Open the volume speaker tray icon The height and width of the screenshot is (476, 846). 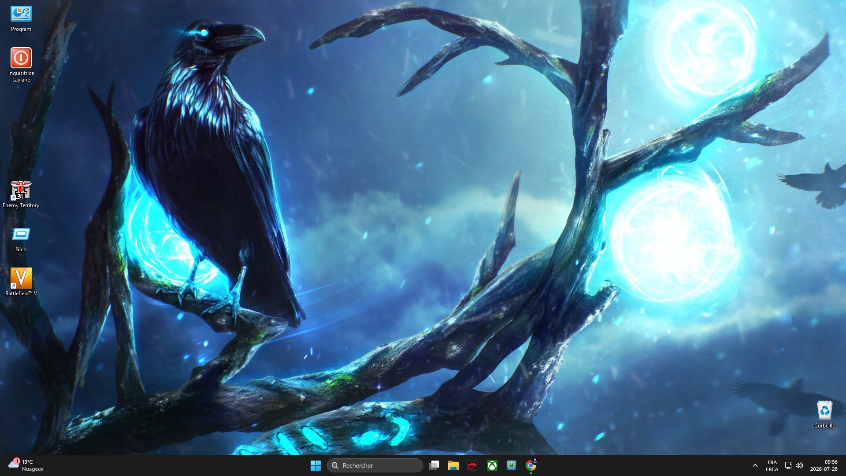tap(799, 465)
